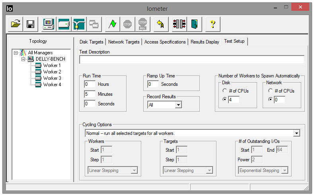Click the Test Description text field
The image size is (314, 196).
click(192, 59)
